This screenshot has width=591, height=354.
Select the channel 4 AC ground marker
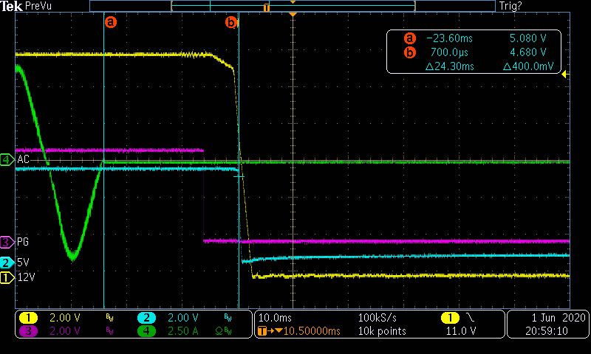click(7, 159)
